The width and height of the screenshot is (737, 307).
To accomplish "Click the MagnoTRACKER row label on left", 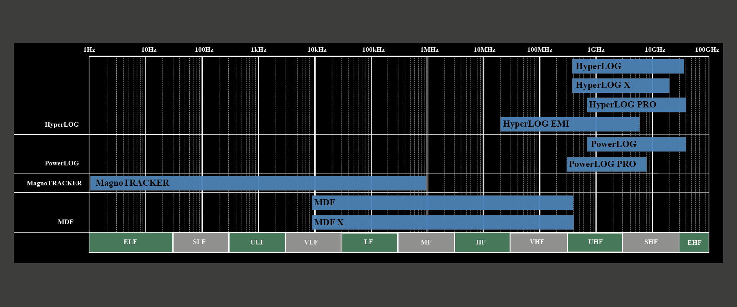I will tap(54, 183).
